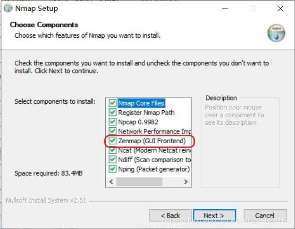Close the Nmap Setup window
This screenshot has height=229, width=295.
pos(280,8)
